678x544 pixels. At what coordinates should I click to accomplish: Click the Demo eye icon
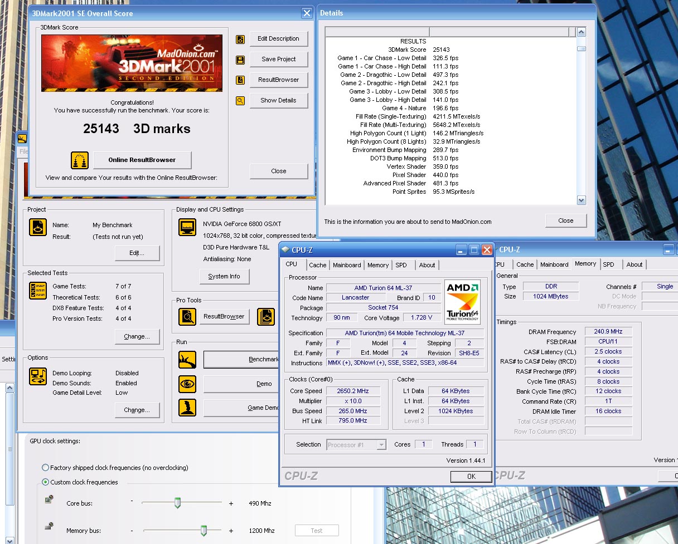(x=187, y=384)
